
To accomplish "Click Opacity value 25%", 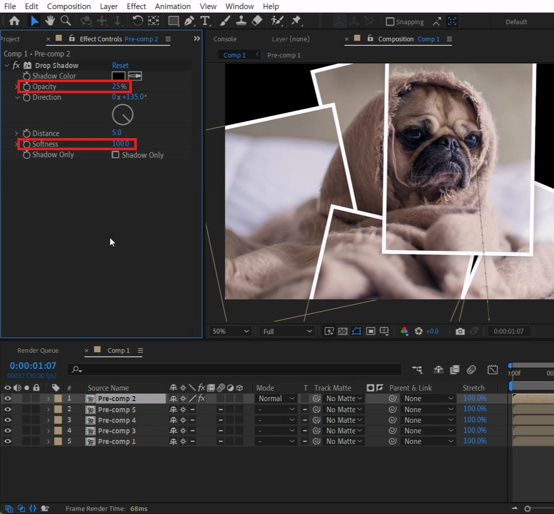I will [x=119, y=86].
